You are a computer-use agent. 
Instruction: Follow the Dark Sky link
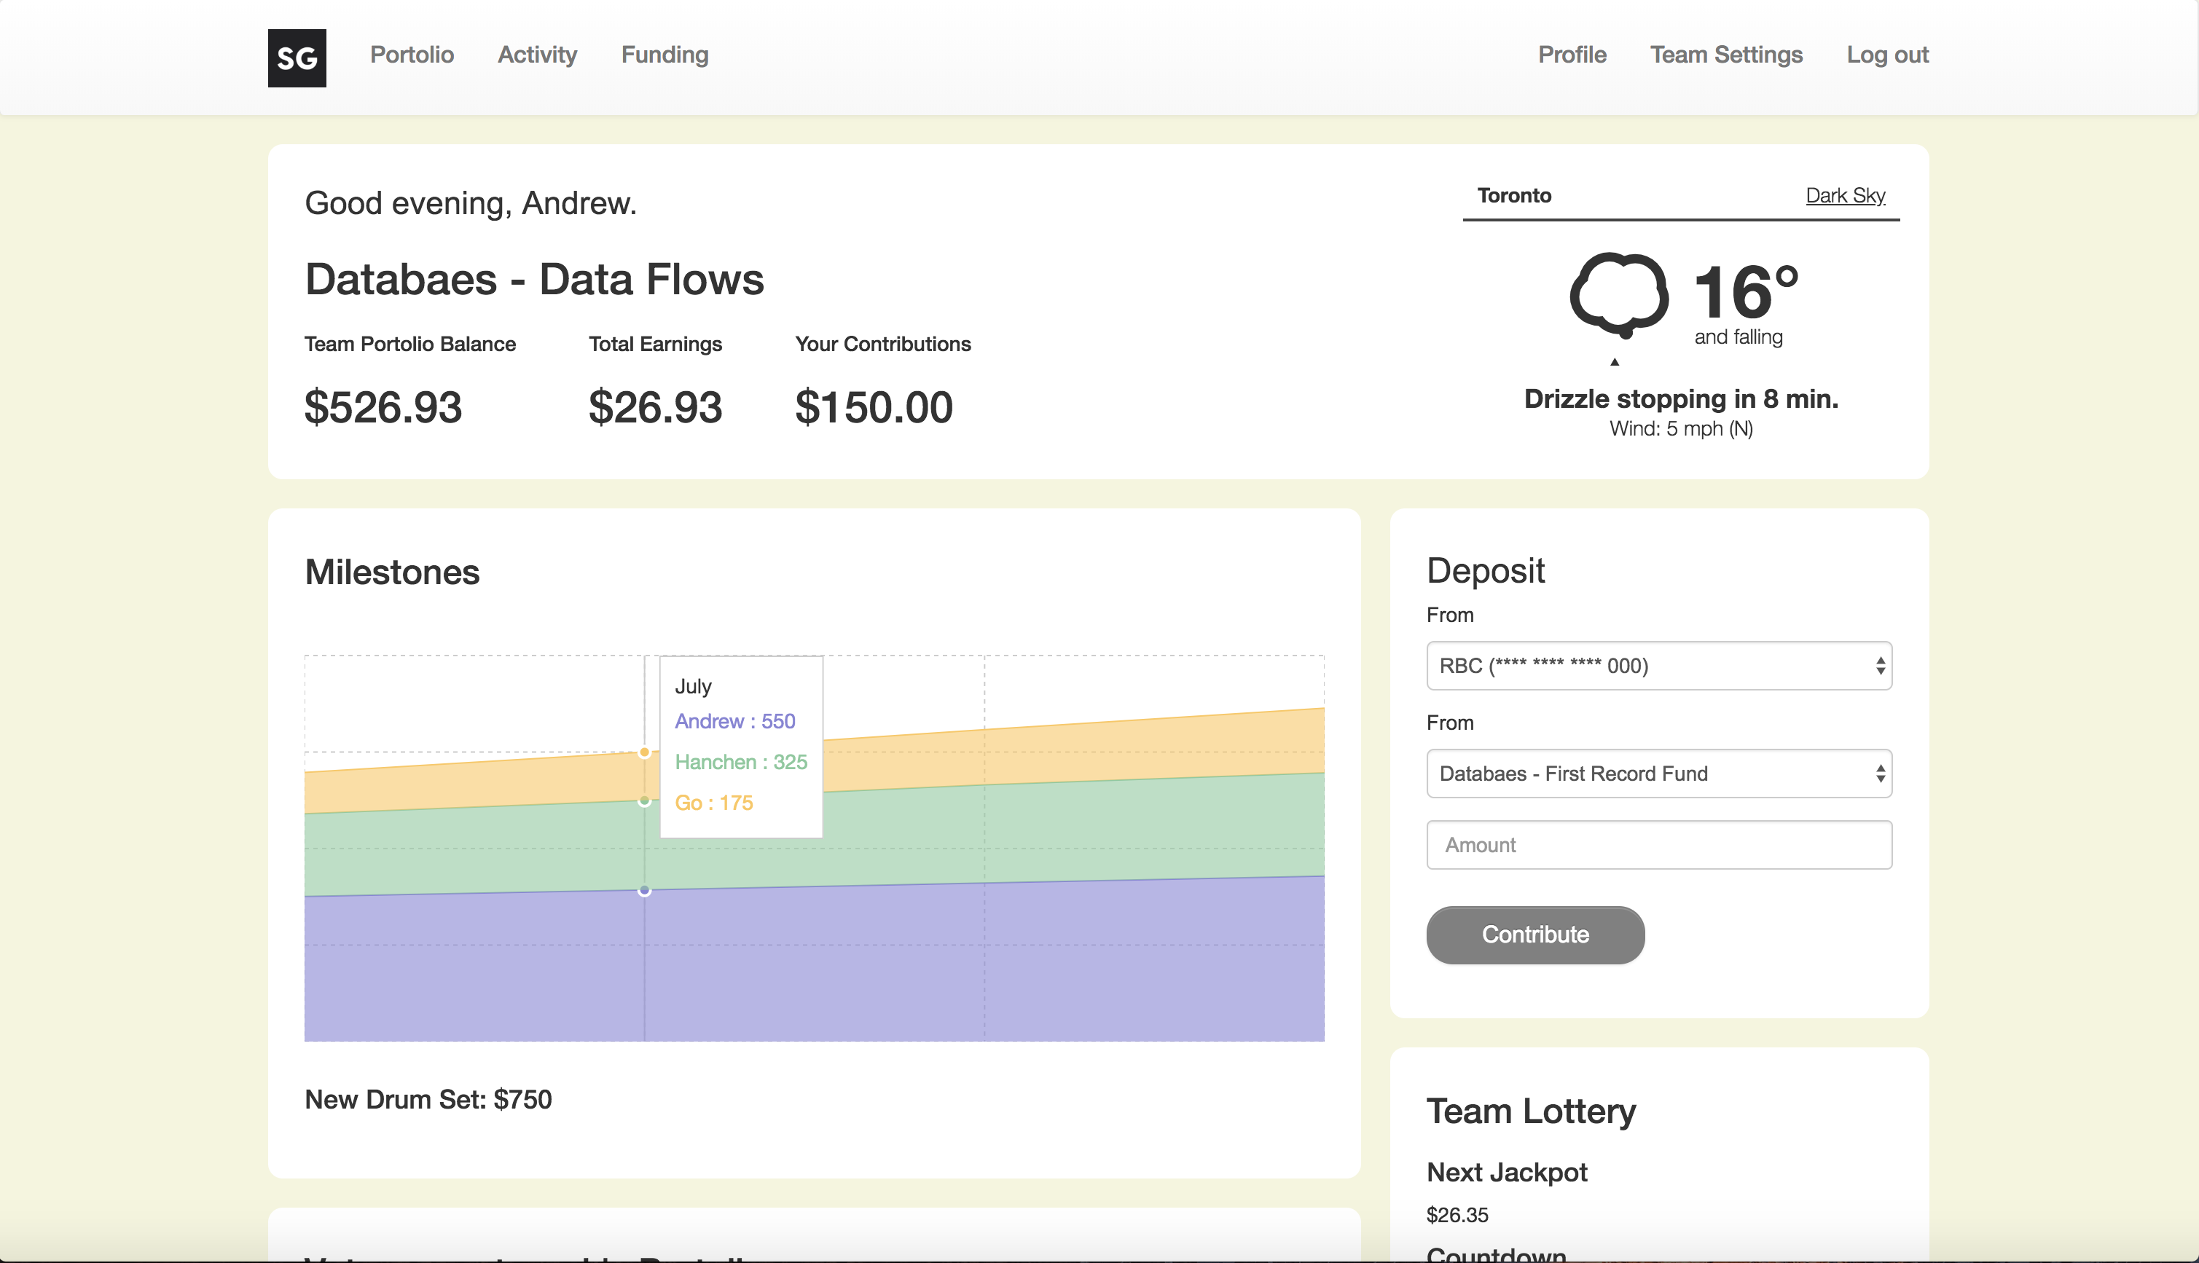tap(1844, 195)
